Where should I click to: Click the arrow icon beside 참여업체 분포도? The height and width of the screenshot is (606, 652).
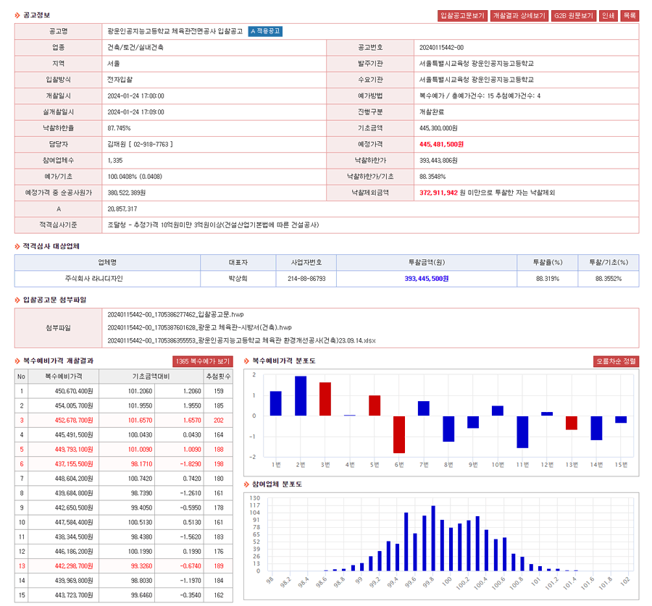pos(247,483)
